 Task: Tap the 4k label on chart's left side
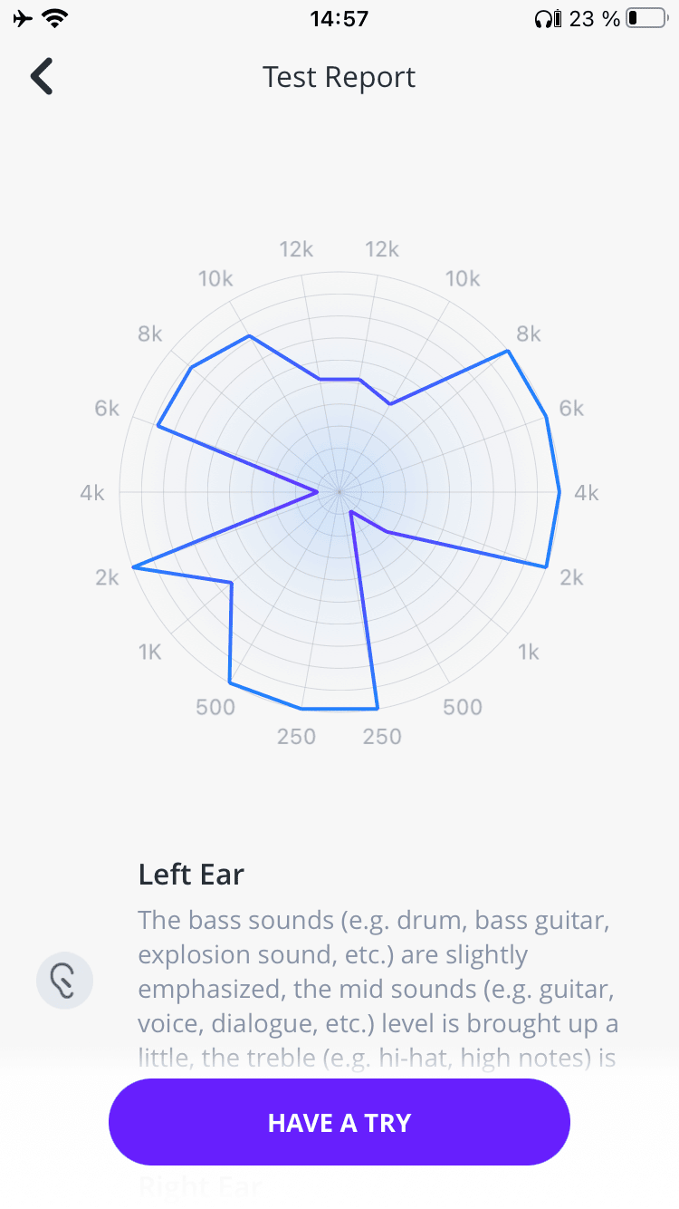coord(92,493)
